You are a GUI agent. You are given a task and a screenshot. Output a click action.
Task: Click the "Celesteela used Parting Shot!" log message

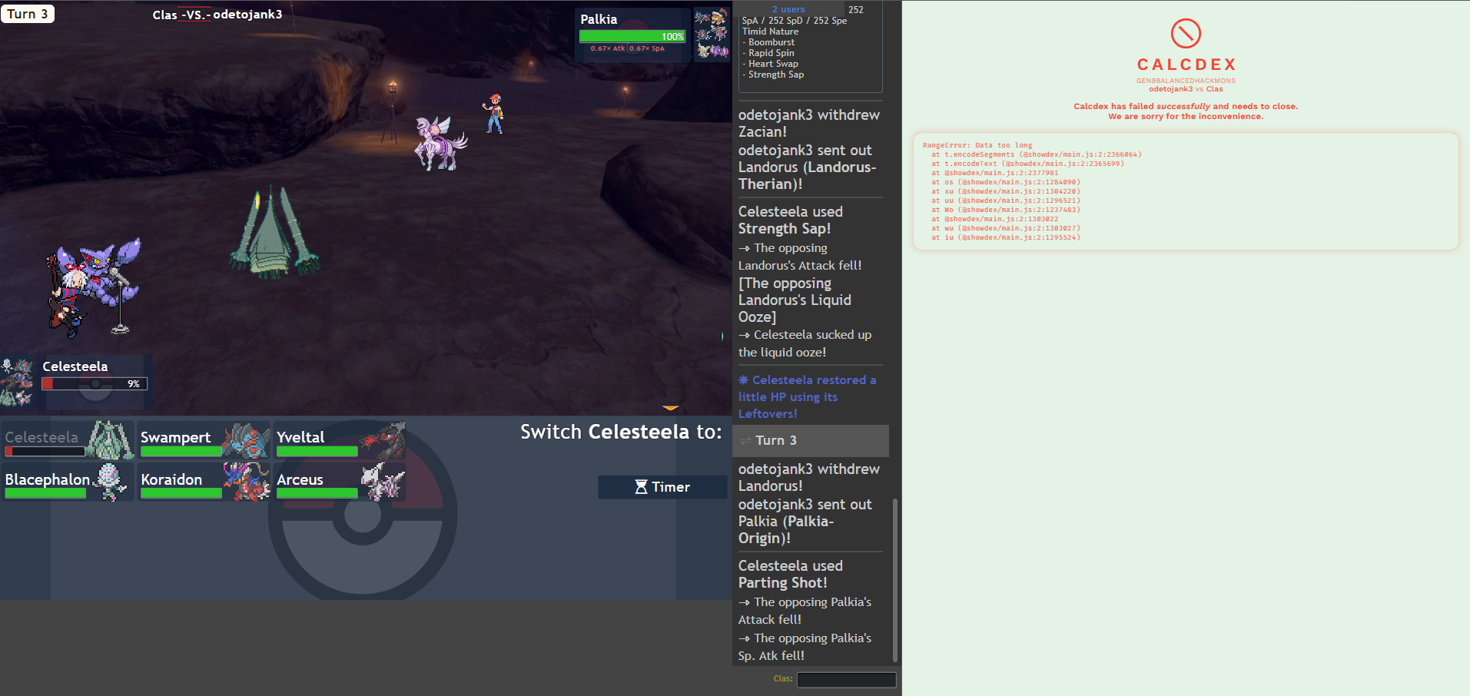[x=791, y=574]
